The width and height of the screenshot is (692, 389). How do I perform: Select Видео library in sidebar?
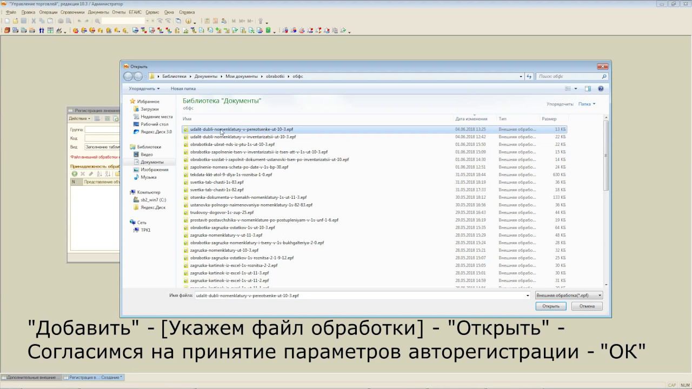146,155
